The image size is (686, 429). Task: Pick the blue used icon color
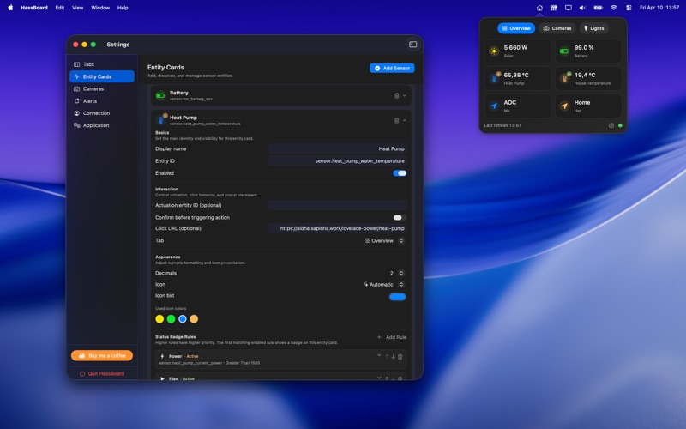(x=183, y=319)
